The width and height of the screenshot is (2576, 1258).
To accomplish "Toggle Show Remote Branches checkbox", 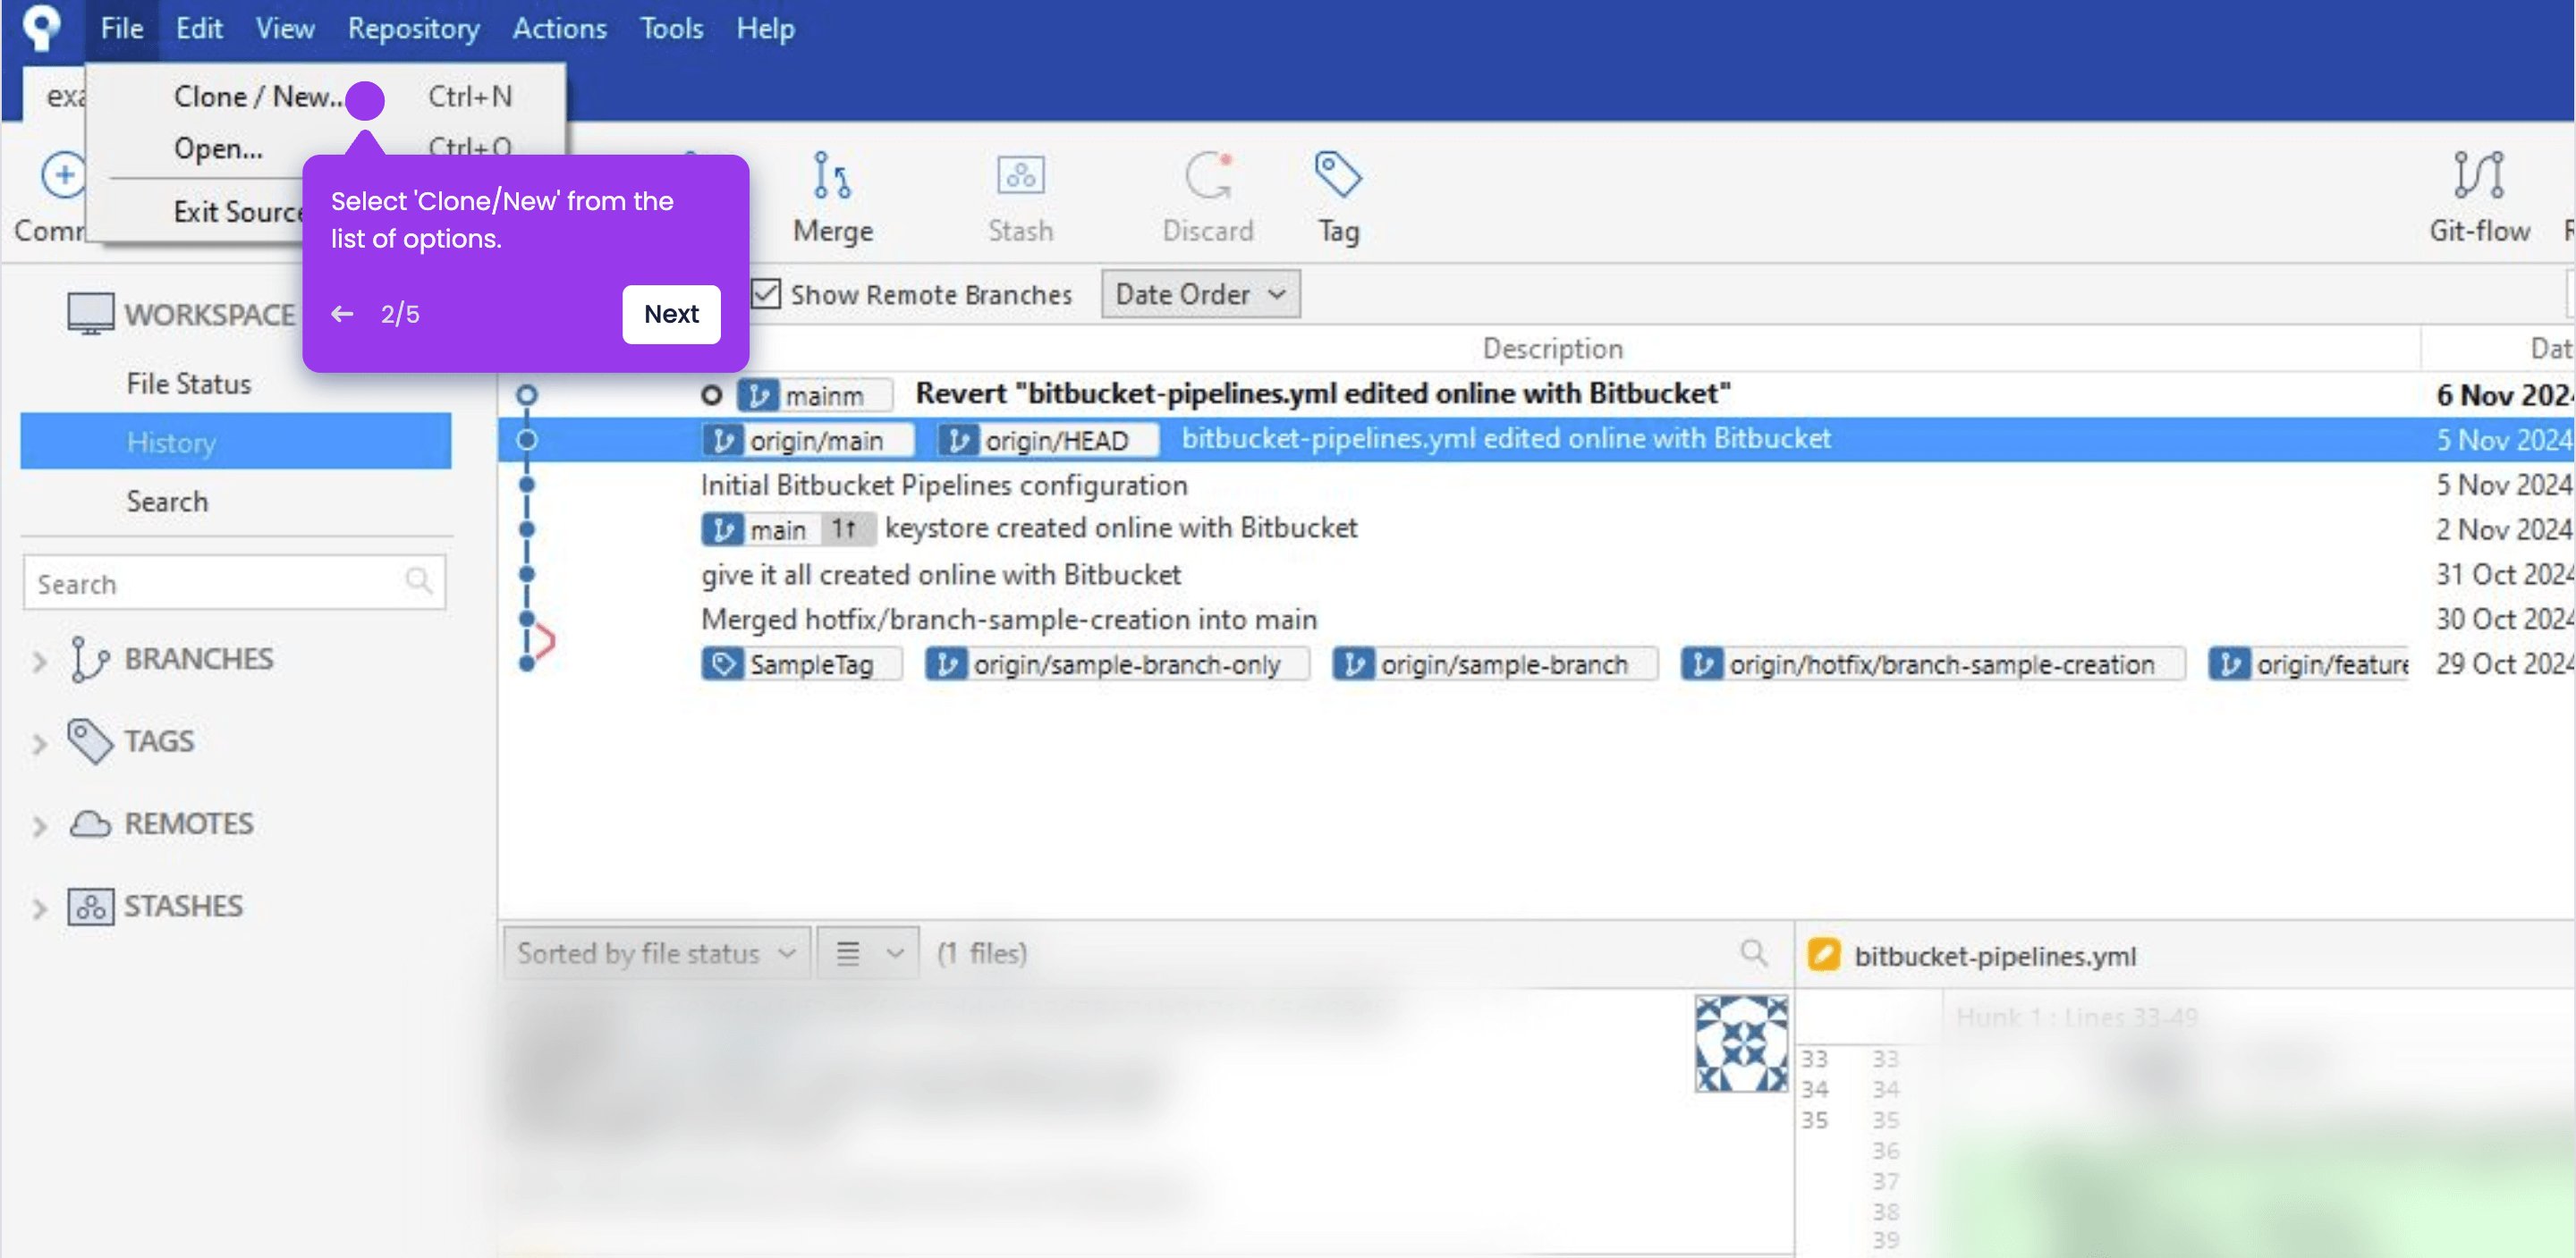I will 766,294.
